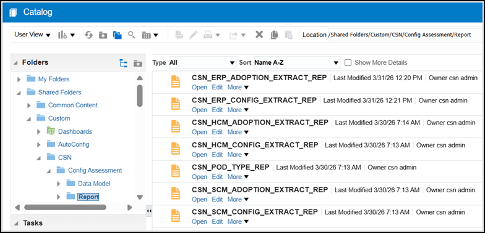Expand the Dashboards tree node
Viewport: 485px width, 233px height.
tap(38, 132)
